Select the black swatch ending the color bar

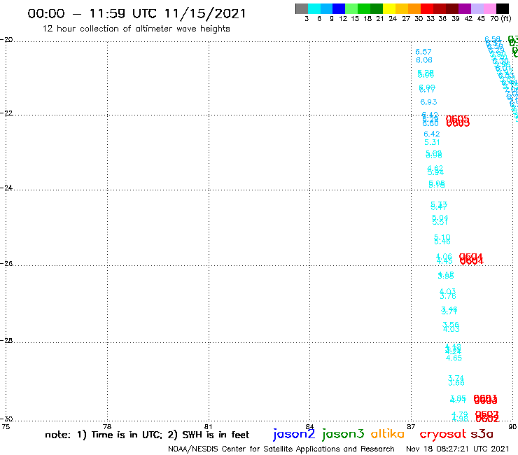(502, 8)
